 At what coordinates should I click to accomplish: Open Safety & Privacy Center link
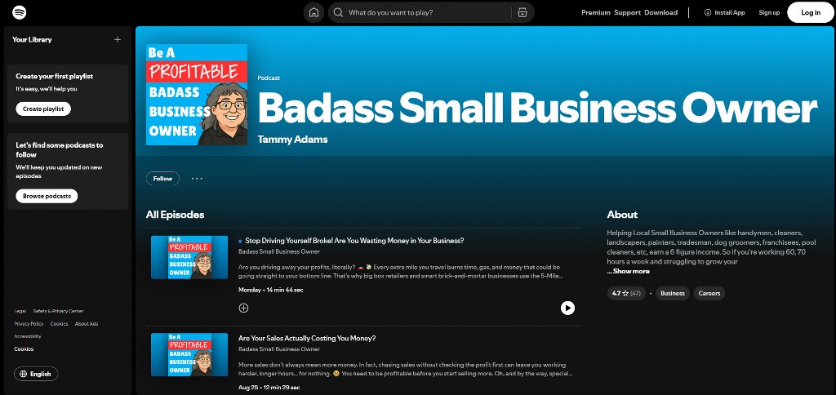pyautogui.click(x=58, y=311)
